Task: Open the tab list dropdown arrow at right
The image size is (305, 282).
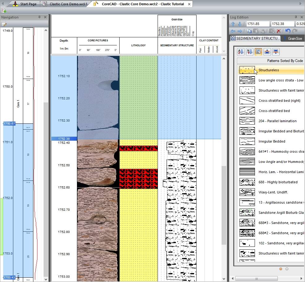Action: 300,4
